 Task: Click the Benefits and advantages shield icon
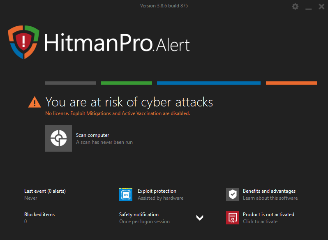click(233, 194)
